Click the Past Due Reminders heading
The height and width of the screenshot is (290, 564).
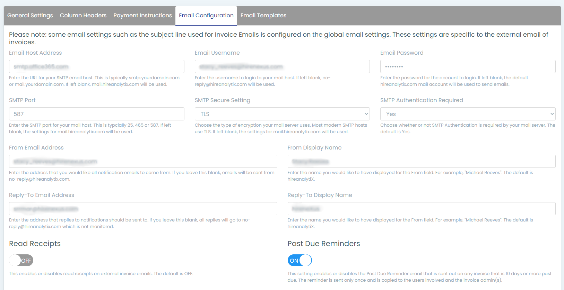coord(324,244)
